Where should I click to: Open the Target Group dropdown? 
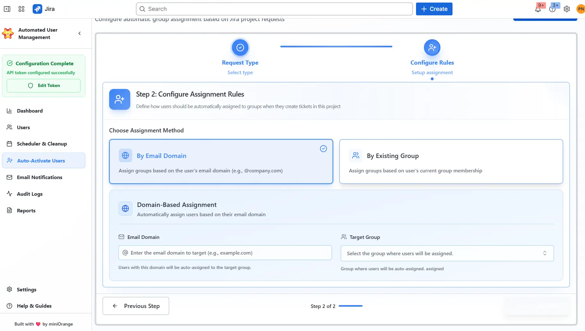coord(447,253)
